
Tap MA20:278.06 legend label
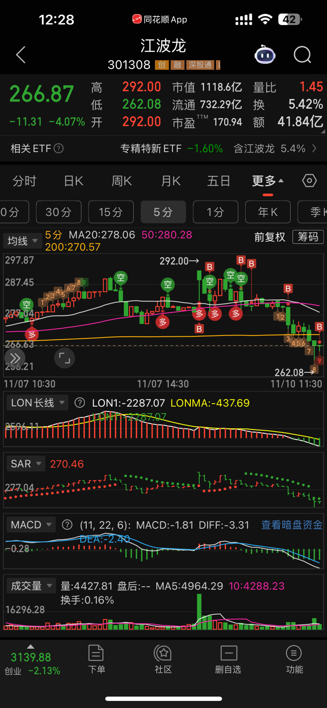(102, 235)
